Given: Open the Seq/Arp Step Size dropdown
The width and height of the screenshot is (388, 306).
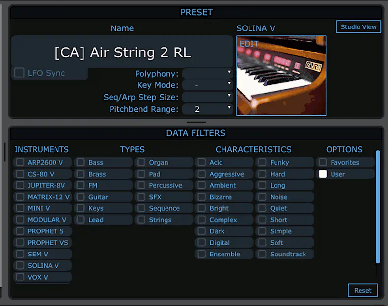Looking at the screenshot, I should coord(208,97).
